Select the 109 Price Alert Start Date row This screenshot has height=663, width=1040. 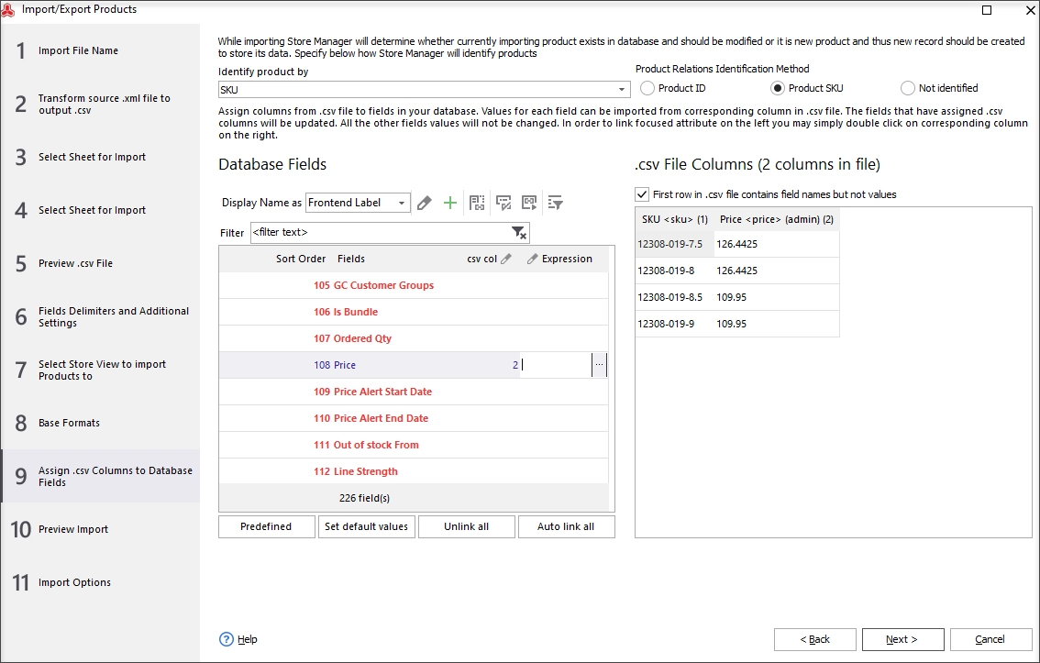(414, 392)
